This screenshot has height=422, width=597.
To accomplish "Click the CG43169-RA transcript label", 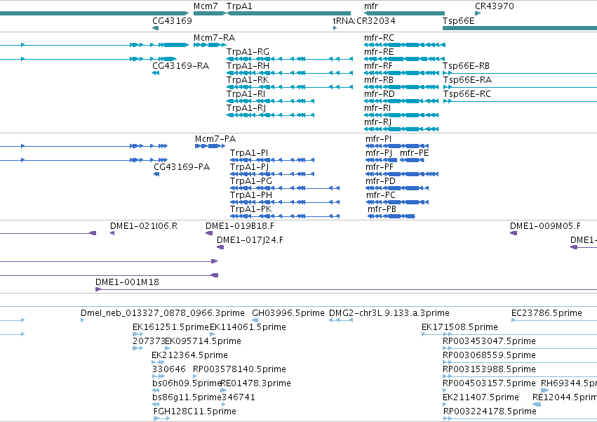I will pos(180,66).
